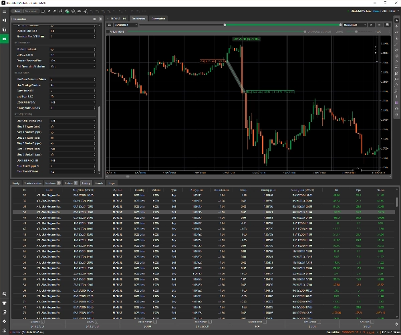The height and width of the screenshot is (335, 401).
Task: Click the history table vertical scrollbar
Action: [397, 202]
